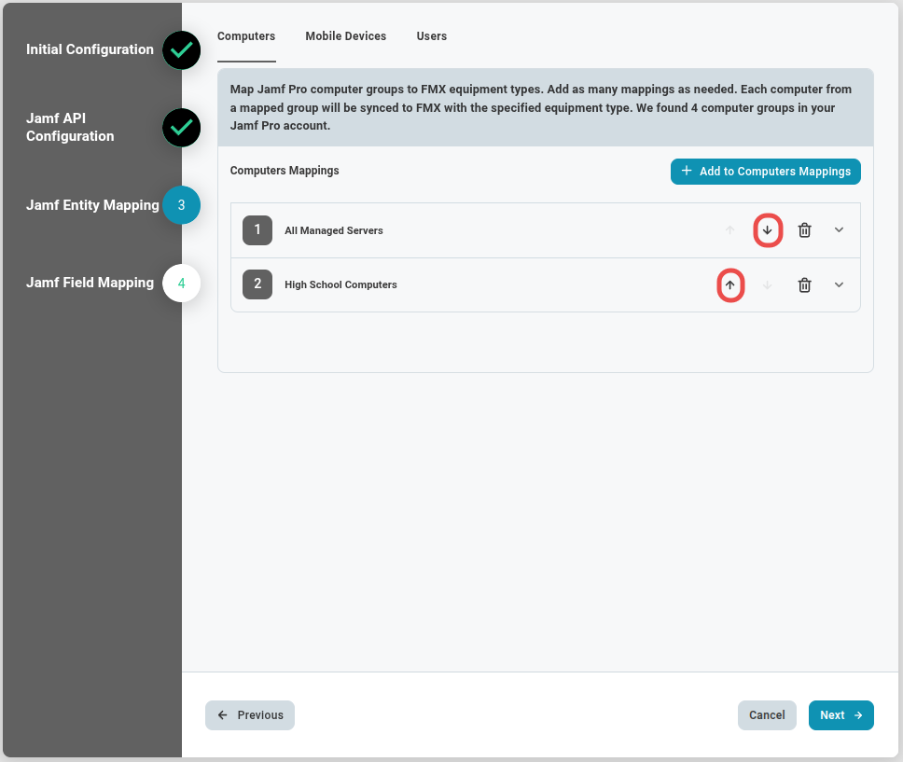Go back with the Previous button

[x=250, y=715]
